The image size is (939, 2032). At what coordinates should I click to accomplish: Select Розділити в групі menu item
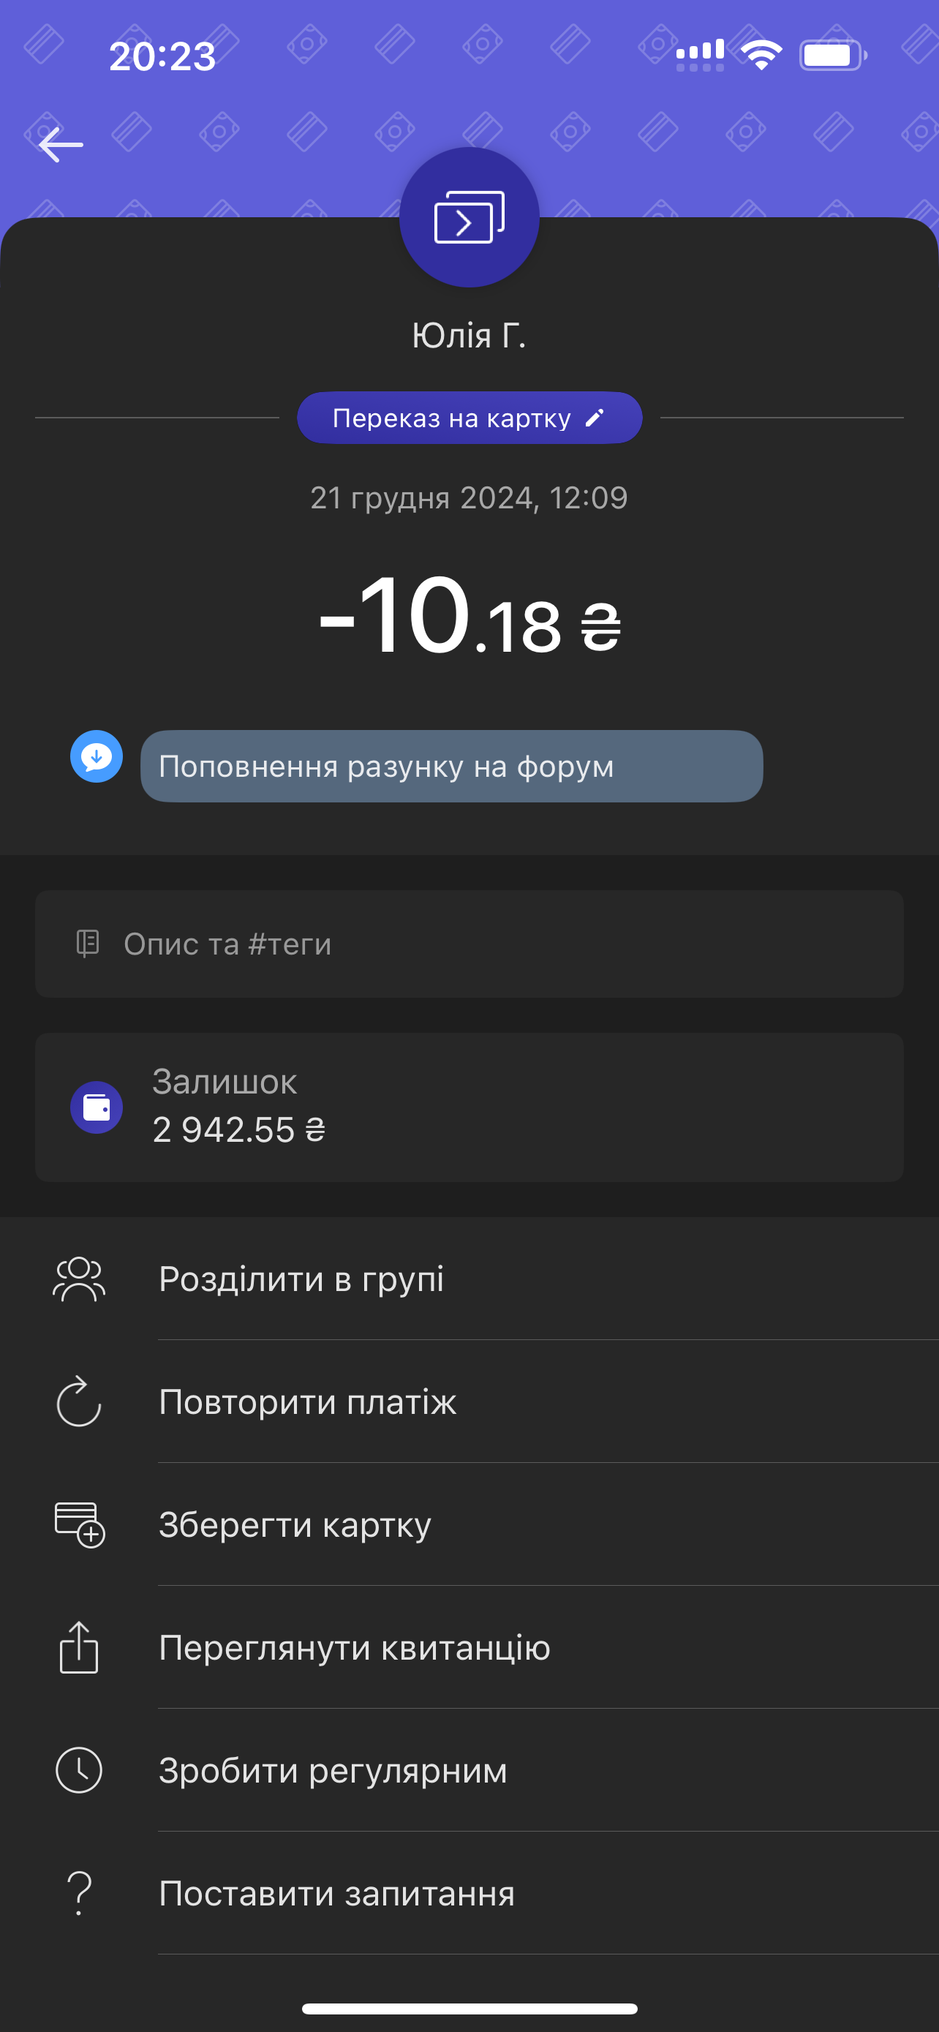click(301, 1279)
